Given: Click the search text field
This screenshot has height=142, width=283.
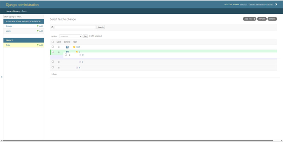Looking at the screenshot, I should pos(75,27).
